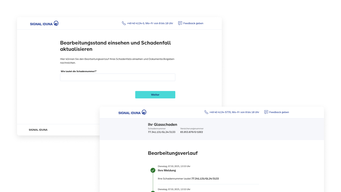This screenshot has height=192, width=341.
Task: Open Feedback geben on the Glasschaden page
Action: pos(279,112)
